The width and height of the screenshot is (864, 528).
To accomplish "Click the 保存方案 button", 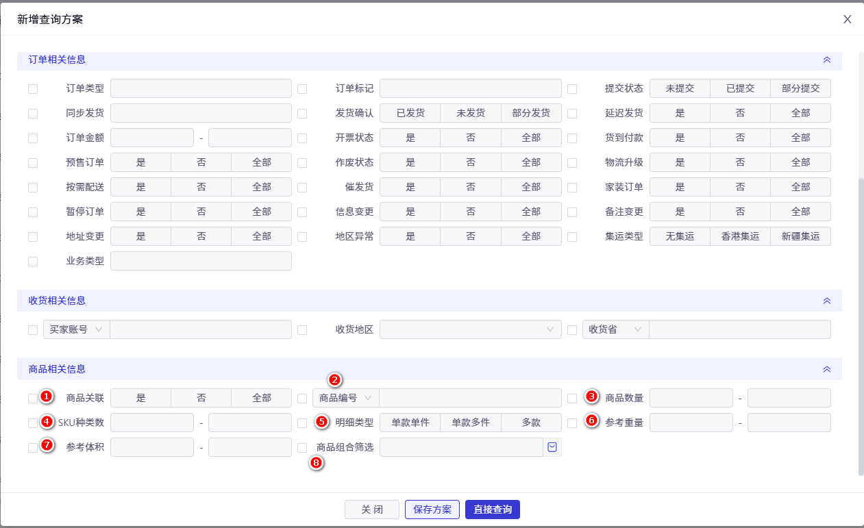I will (x=432, y=510).
